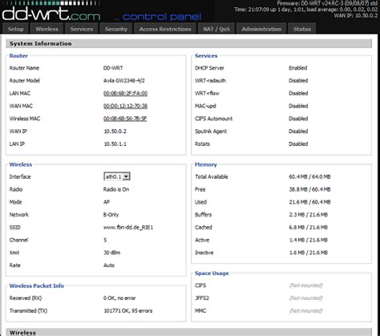Click the Rate value Auto

[x=109, y=265]
